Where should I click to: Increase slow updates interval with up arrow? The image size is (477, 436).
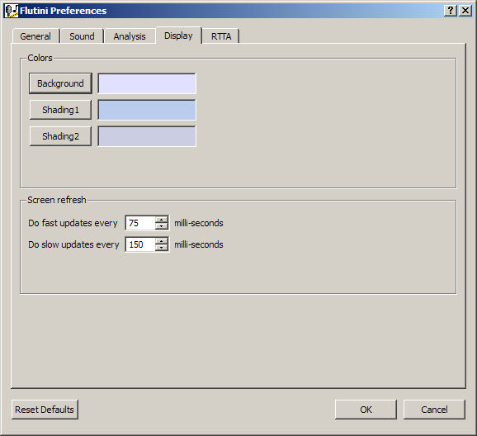point(162,241)
